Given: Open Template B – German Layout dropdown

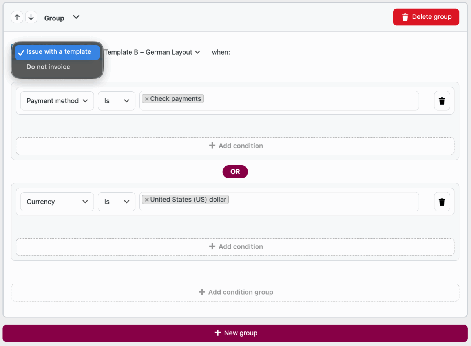Looking at the screenshot, I should [152, 52].
